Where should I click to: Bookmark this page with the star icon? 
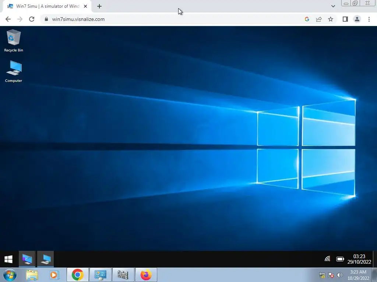(x=331, y=19)
